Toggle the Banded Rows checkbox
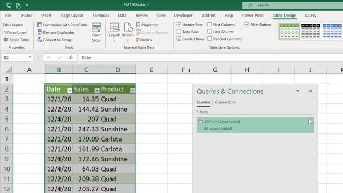The height and width of the screenshot is (193, 343). point(179,39)
